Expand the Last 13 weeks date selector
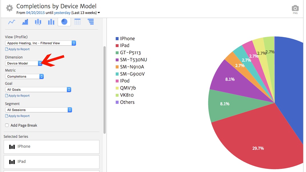The width and height of the screenshot is (306, 172). [x=99, y=13]
